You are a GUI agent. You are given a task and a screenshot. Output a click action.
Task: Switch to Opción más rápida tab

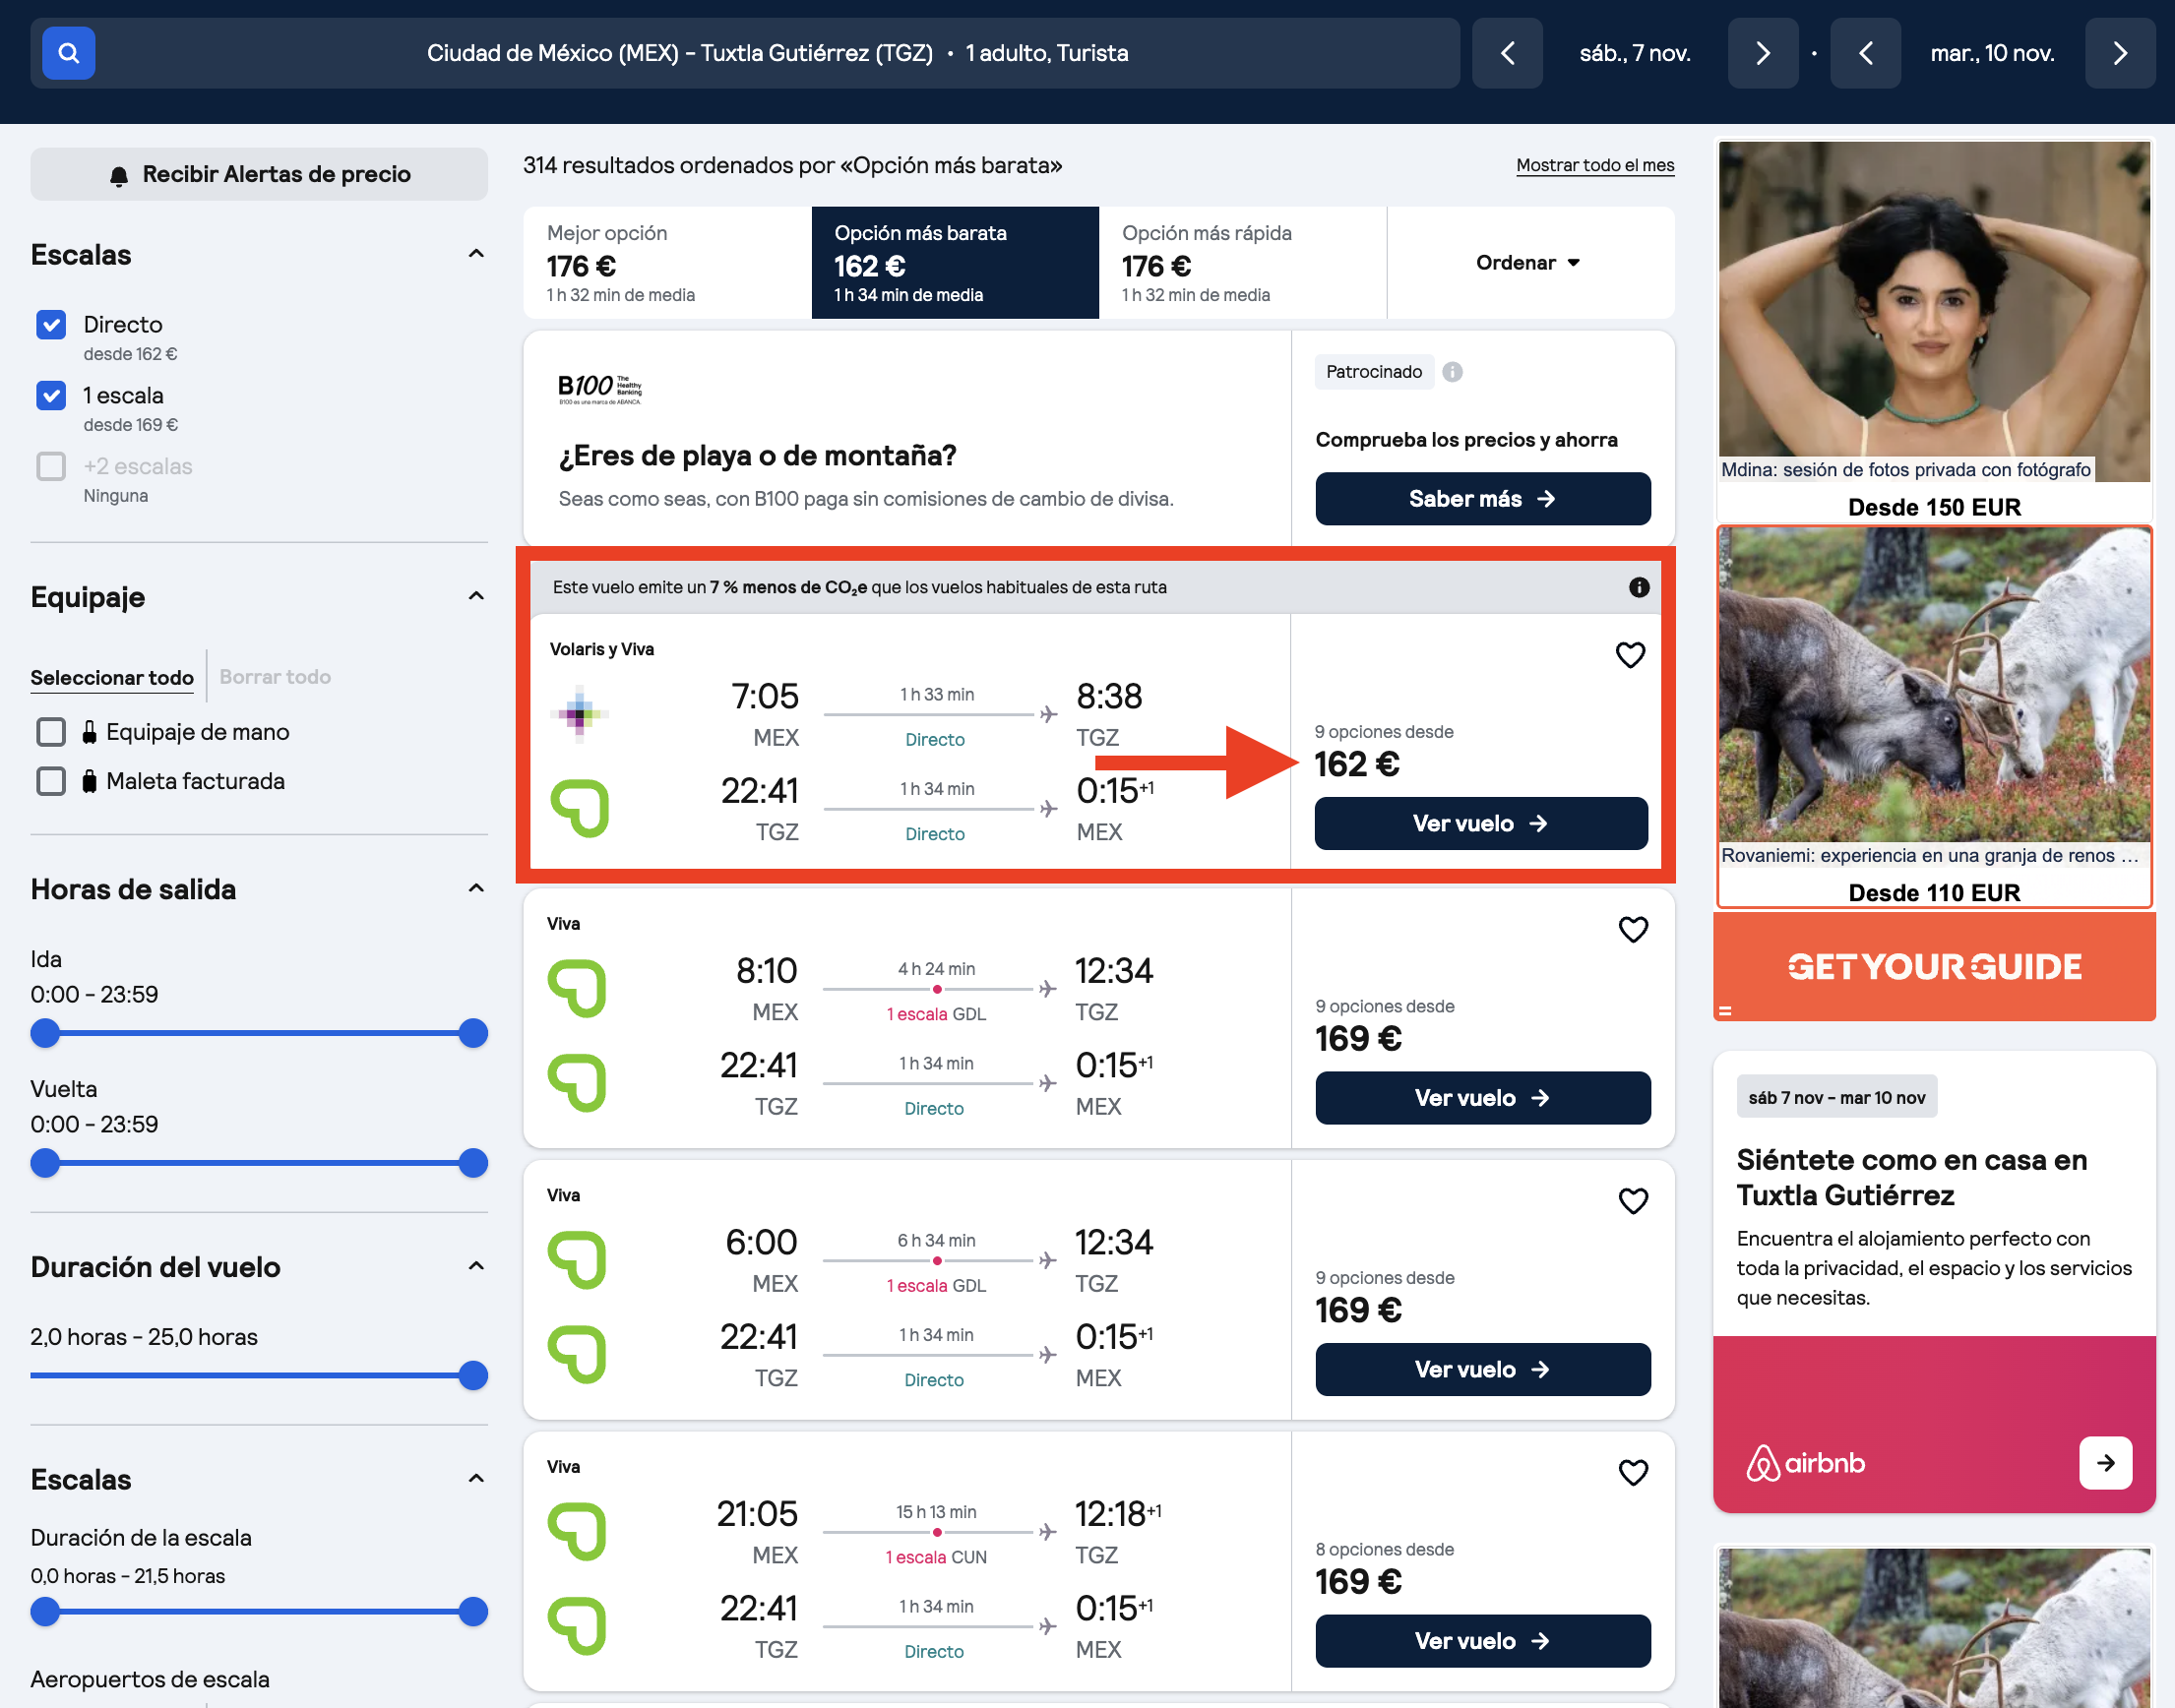[x=1243, y=263]
